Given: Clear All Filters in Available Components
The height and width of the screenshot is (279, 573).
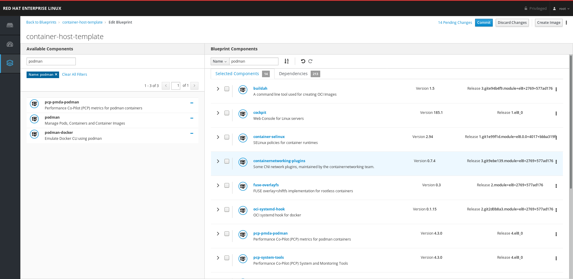Looking at the screenshot, I should tap(75, 75).
